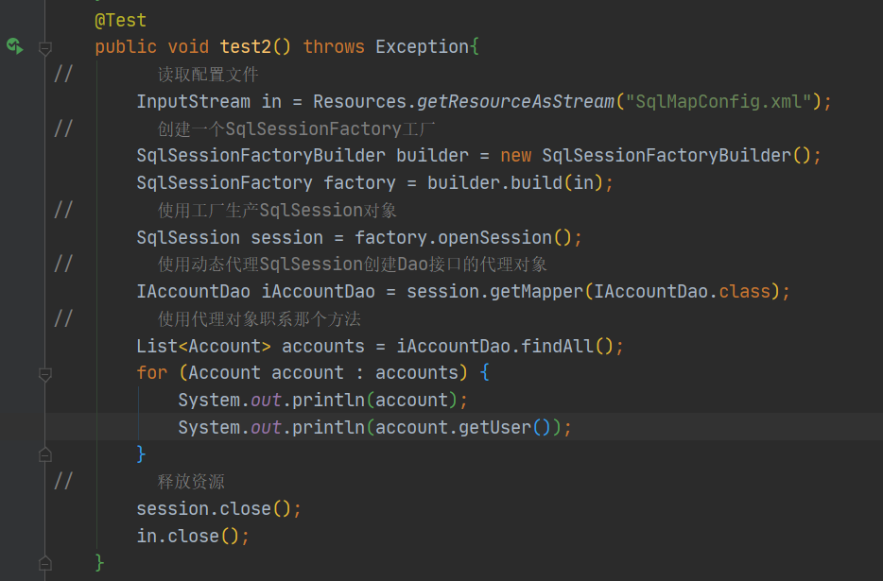Click the iAccountDao variable declaration
This screenshot has height=581, width=883.
point(318,292)
